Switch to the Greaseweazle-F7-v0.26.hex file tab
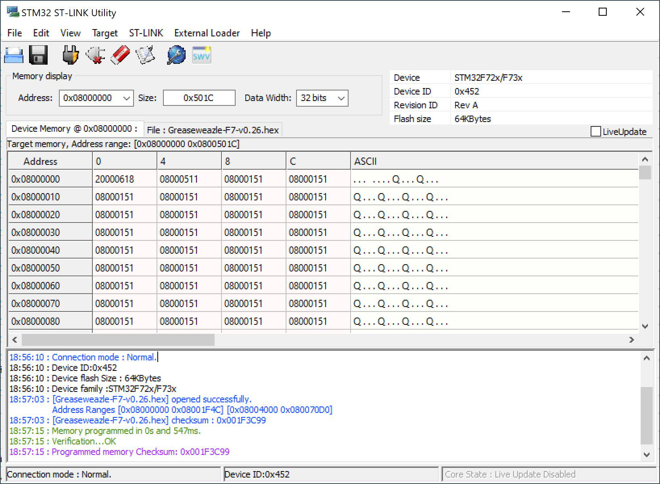The height and width of the screenshot is (484, 660). [x=213, y=130]
